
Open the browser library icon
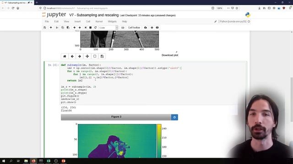(x=264, y=8)
